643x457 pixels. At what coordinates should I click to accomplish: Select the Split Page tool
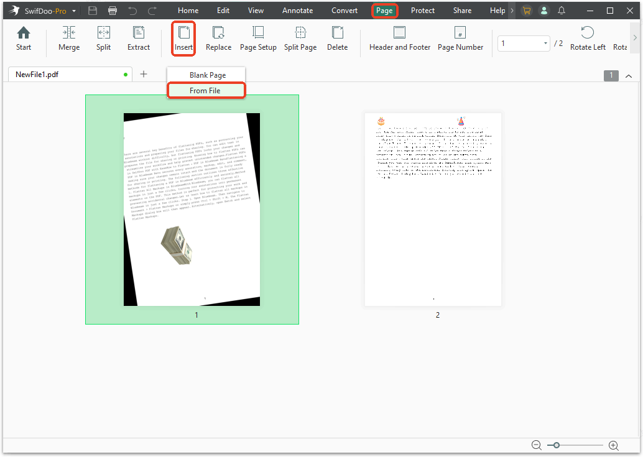300,39
